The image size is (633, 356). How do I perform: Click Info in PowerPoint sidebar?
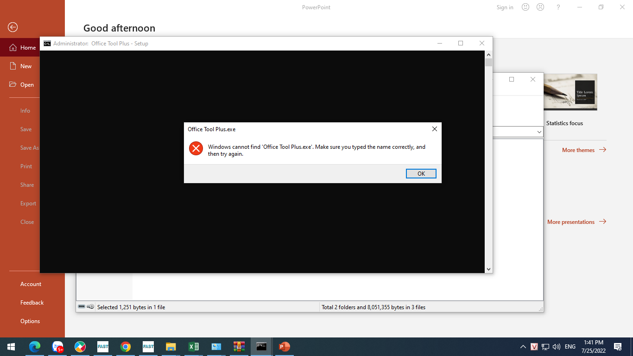click(x=25, y=111)
